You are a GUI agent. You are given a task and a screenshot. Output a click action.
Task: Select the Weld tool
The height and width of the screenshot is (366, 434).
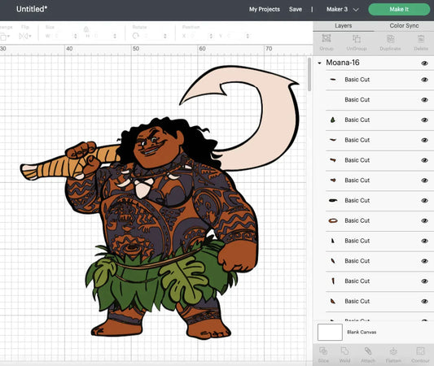coord(345,351)
